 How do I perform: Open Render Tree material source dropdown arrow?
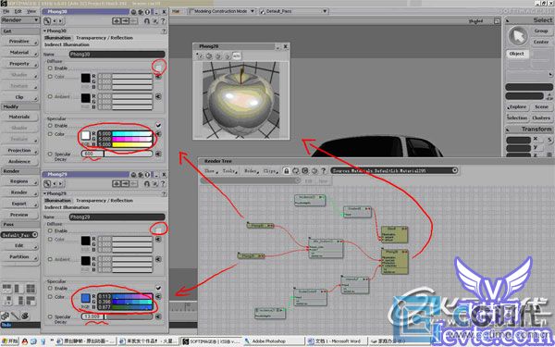[x=455, y=170]
